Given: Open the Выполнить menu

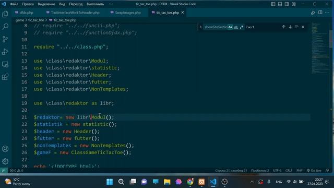Looking at the screenshot, I should 95,4.
